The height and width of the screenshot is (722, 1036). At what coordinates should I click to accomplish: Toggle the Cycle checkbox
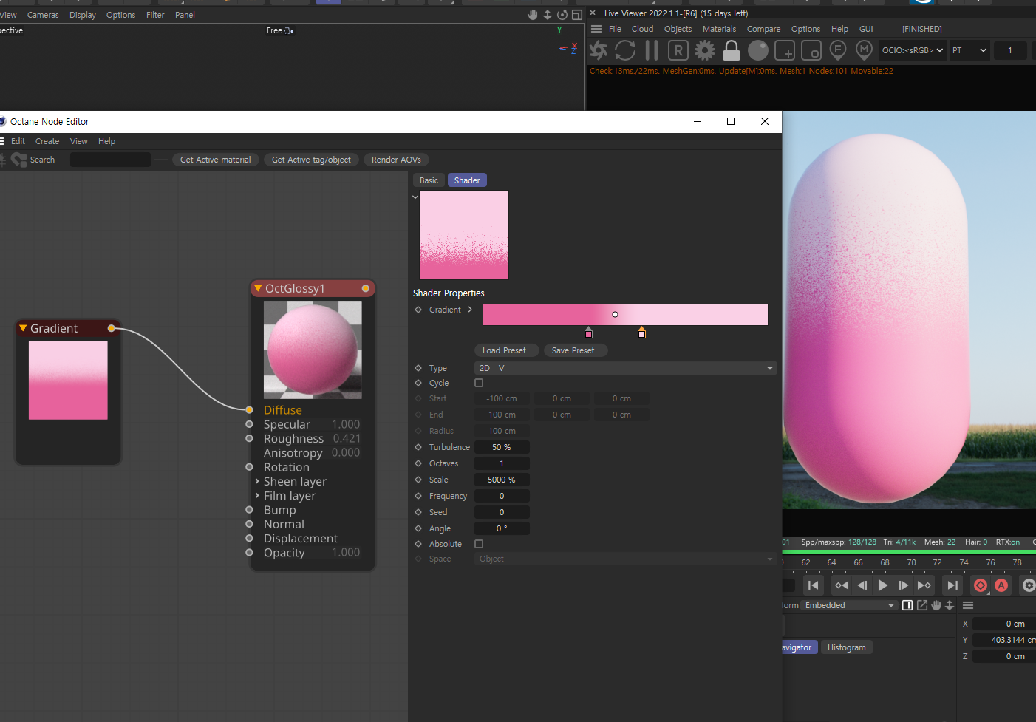coord(479,383)
